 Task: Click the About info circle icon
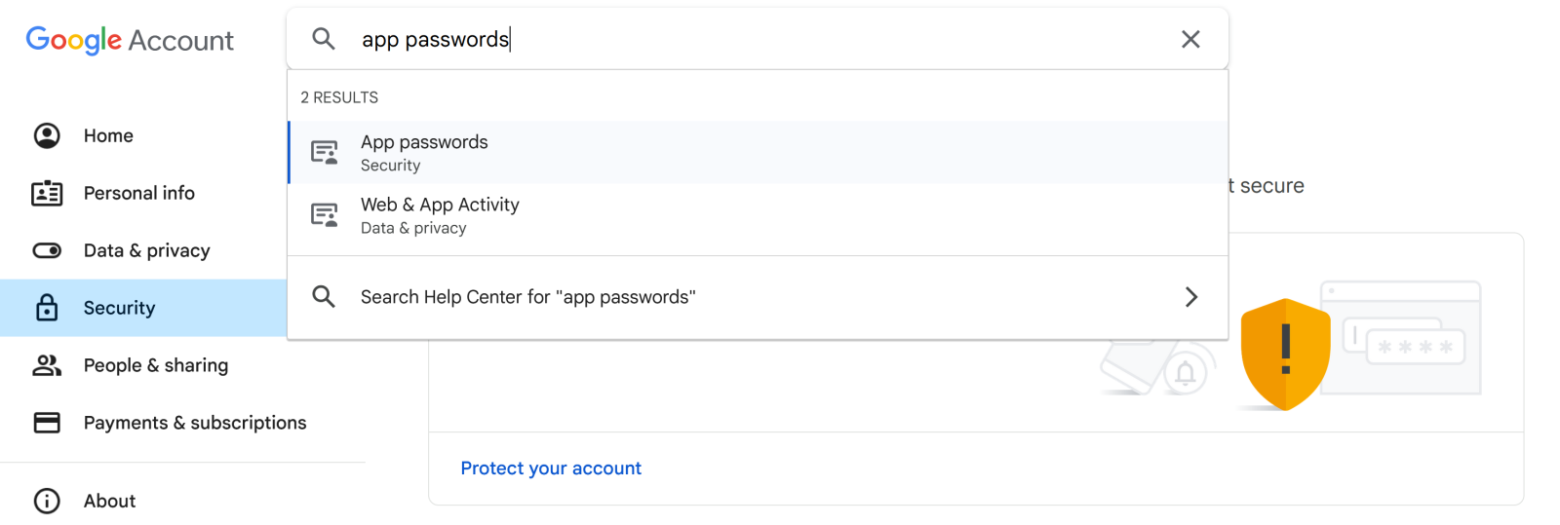[47, 501]
